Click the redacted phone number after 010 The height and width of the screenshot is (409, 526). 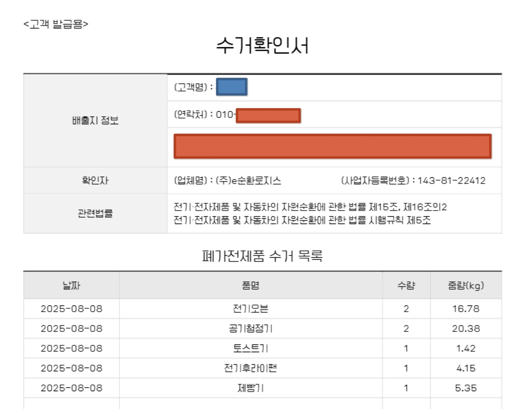[268, 116]
